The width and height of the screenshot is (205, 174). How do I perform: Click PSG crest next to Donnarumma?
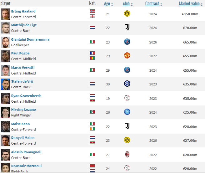pos(127,42)
